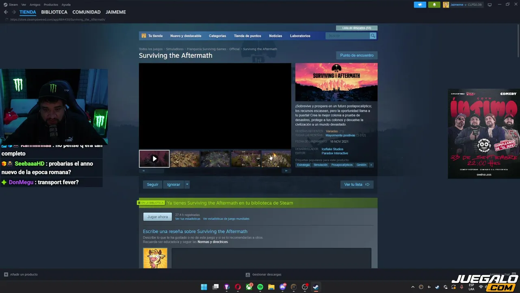Open the Punto de encuentro hub
The image size is (520, 293).
pos(357,55)
